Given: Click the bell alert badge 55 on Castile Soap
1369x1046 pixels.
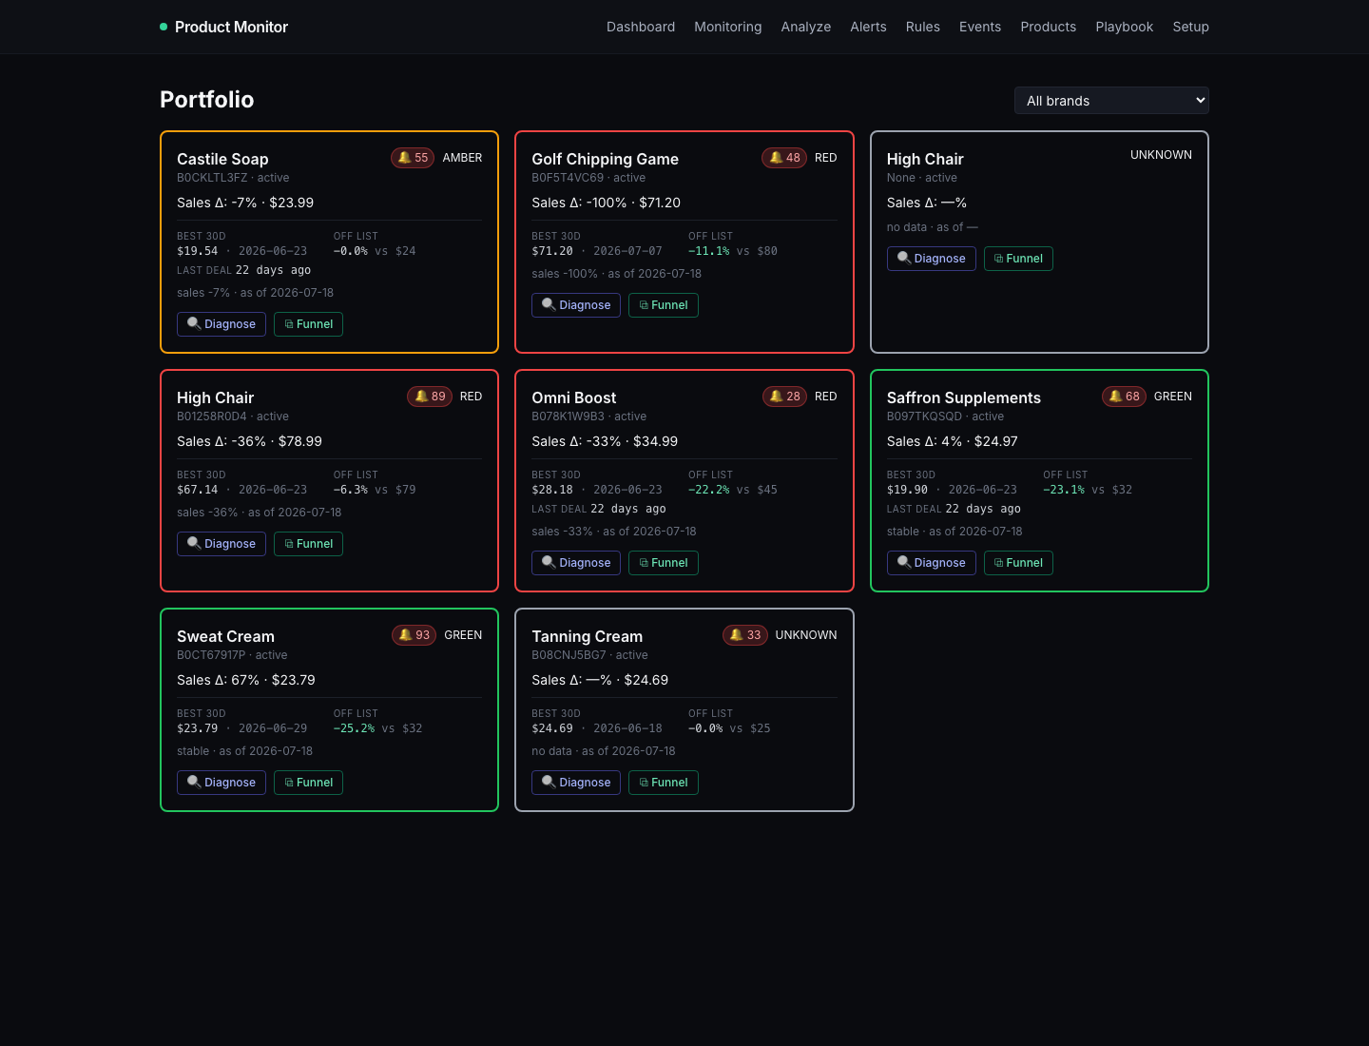Looking at the screenshot, I should [413, 158].
